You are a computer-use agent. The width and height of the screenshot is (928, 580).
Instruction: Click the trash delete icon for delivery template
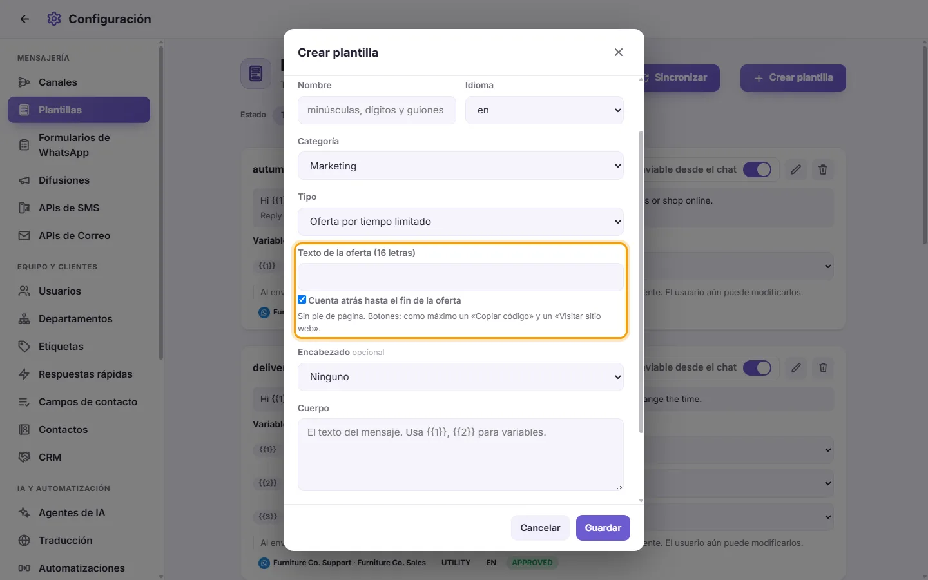(x=823, y=367)
